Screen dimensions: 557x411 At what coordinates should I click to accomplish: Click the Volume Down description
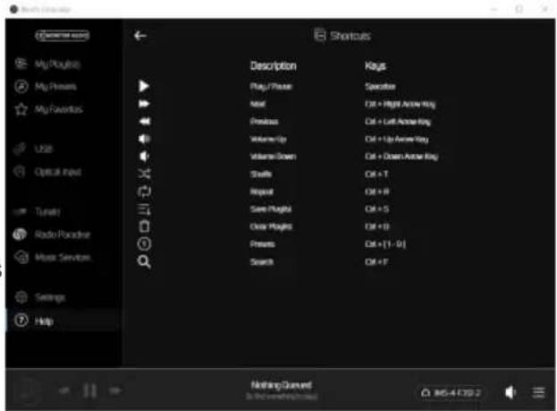273,157
